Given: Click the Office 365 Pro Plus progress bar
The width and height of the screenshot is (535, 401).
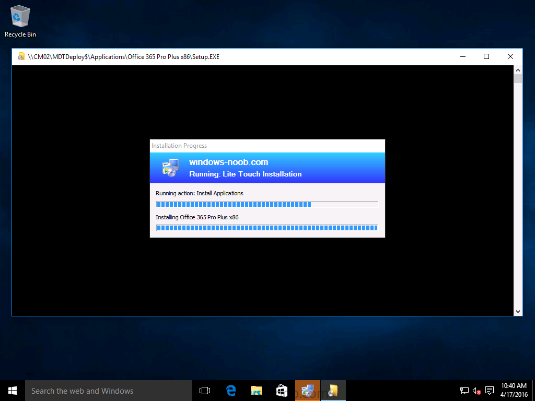Looking at the screenshot, I should [267, 228].
